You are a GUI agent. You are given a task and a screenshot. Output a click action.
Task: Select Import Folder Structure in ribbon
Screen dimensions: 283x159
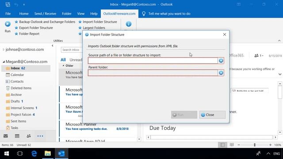(98, 22)
